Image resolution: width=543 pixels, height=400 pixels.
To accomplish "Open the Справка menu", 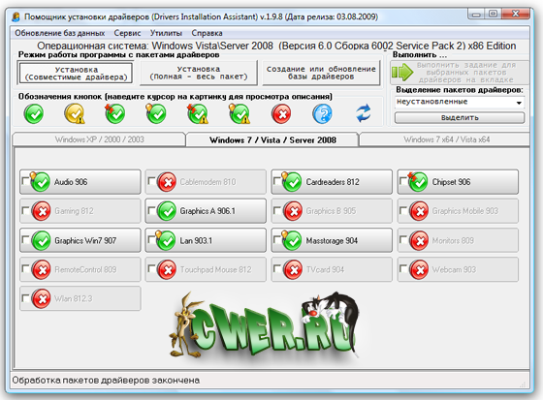I will (207, 33).
